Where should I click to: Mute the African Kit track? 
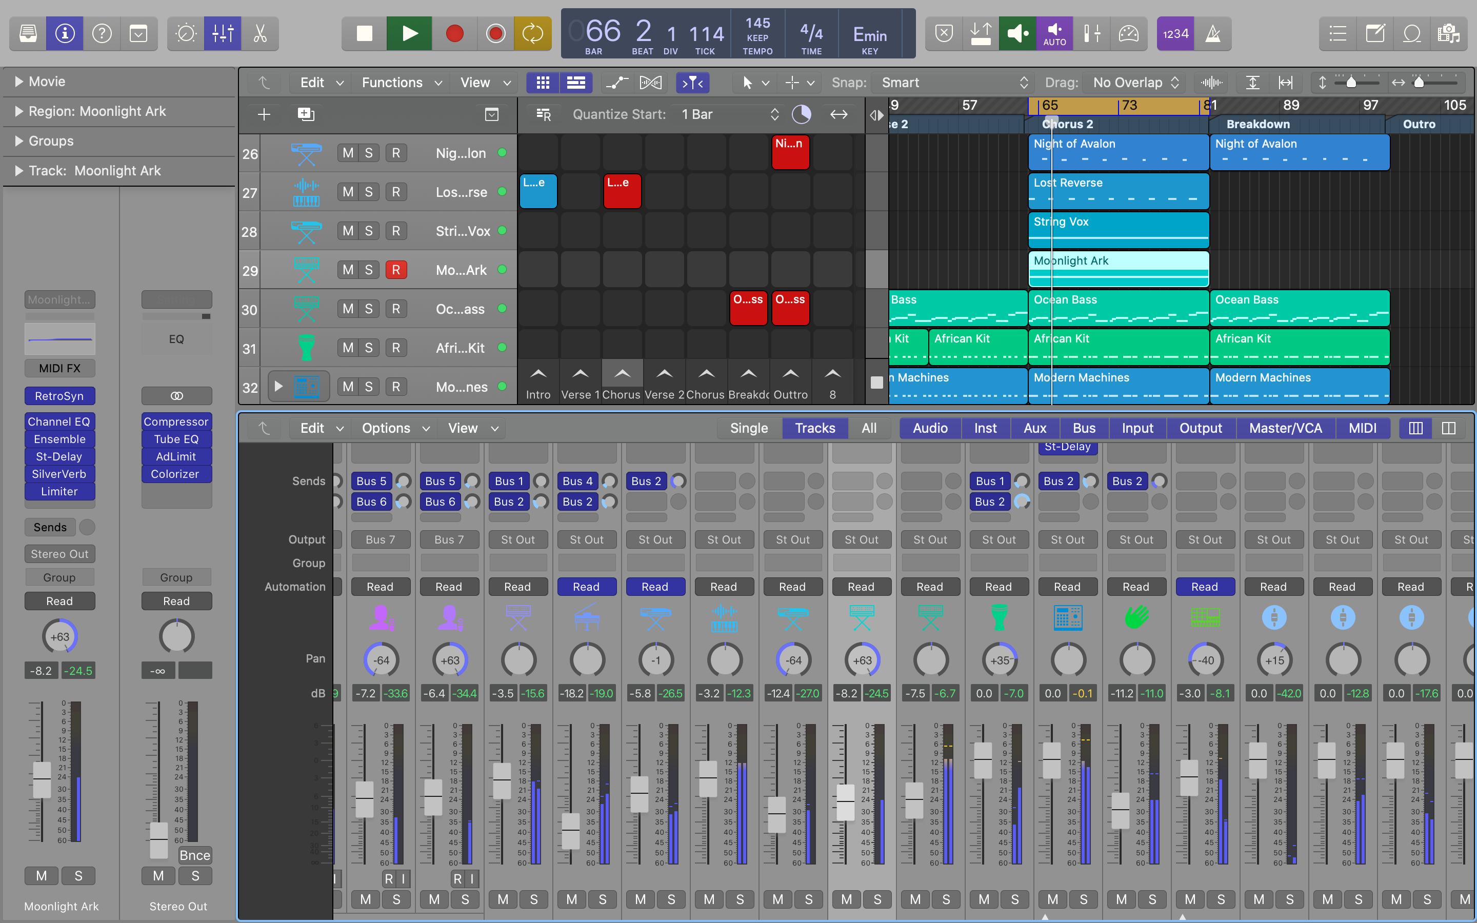(x=348, y=348)
